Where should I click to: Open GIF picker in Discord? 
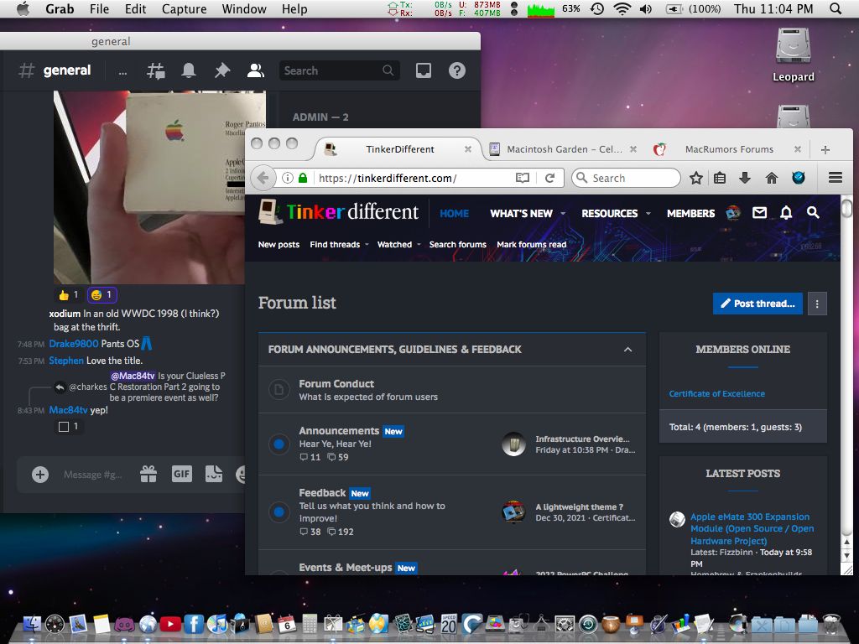[x=182, y=474]
